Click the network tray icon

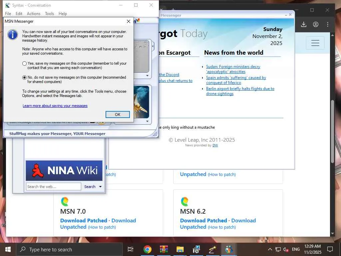[278, 249]
